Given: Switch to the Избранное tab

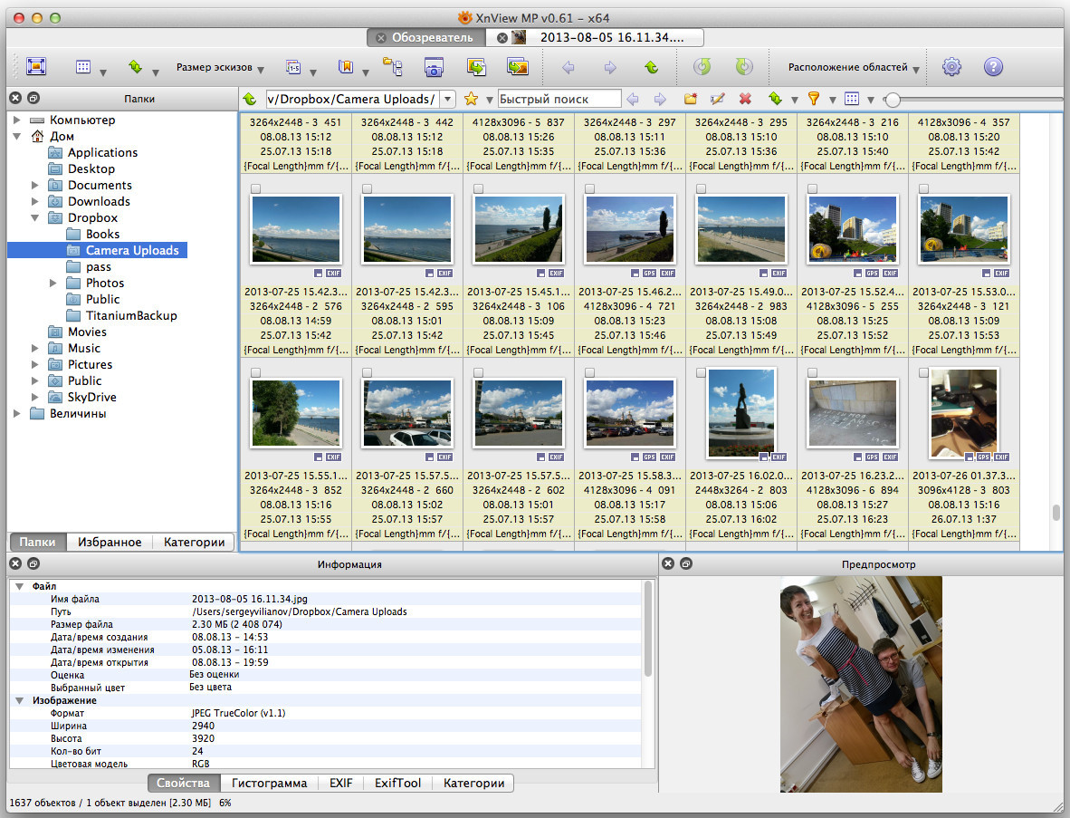Looking at the screenshot, I should pyautogui.click(x=110, y=542).
